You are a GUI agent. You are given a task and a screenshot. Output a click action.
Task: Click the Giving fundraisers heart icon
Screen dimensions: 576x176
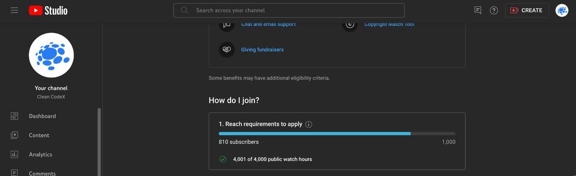click(x=227, y=50)
